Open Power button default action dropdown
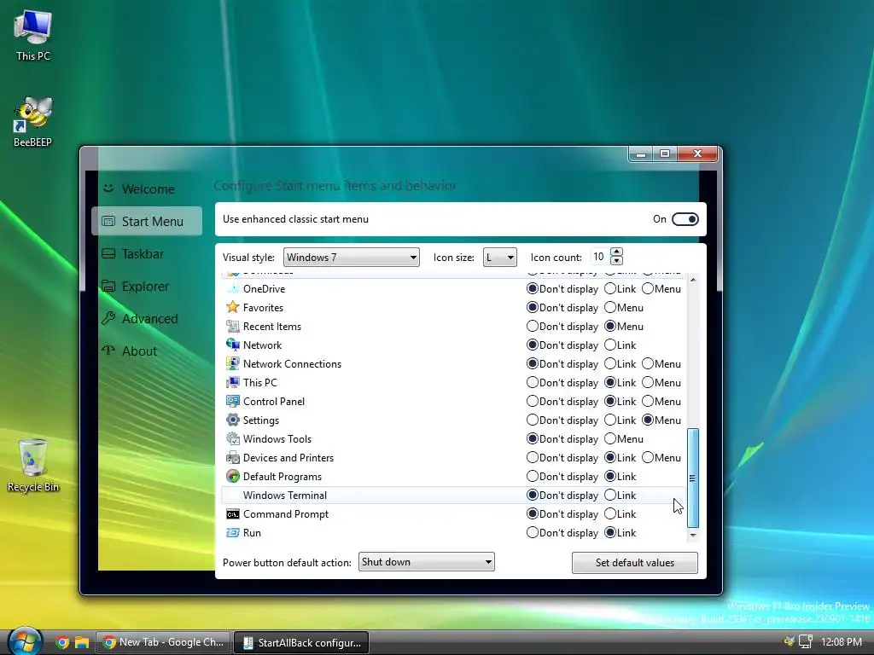Screen dimensions: 874x655 click(x=427, y=562)
